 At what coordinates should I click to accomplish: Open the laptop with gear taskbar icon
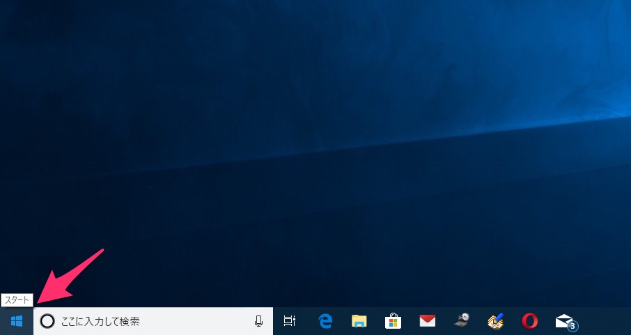coord(462,320)
